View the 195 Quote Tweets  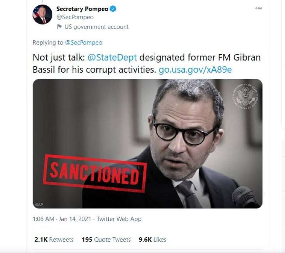(x=106, y=239)
